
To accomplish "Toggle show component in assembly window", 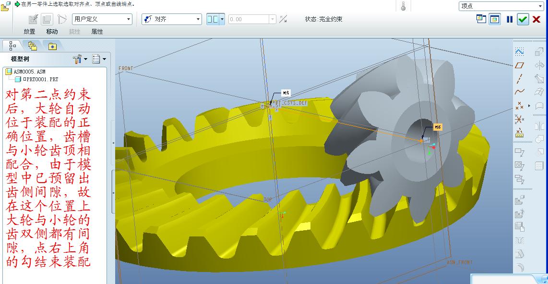I will pos(495,19).
